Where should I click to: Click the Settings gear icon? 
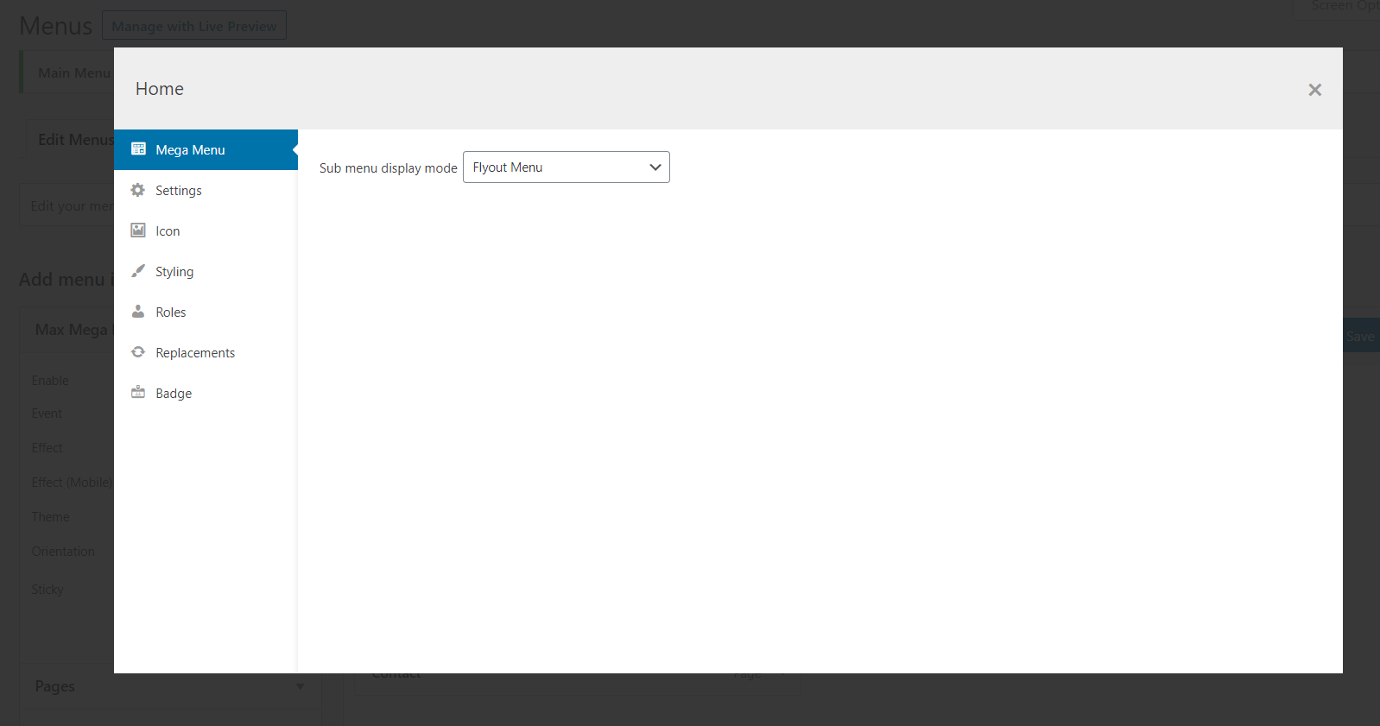(138, 190)
